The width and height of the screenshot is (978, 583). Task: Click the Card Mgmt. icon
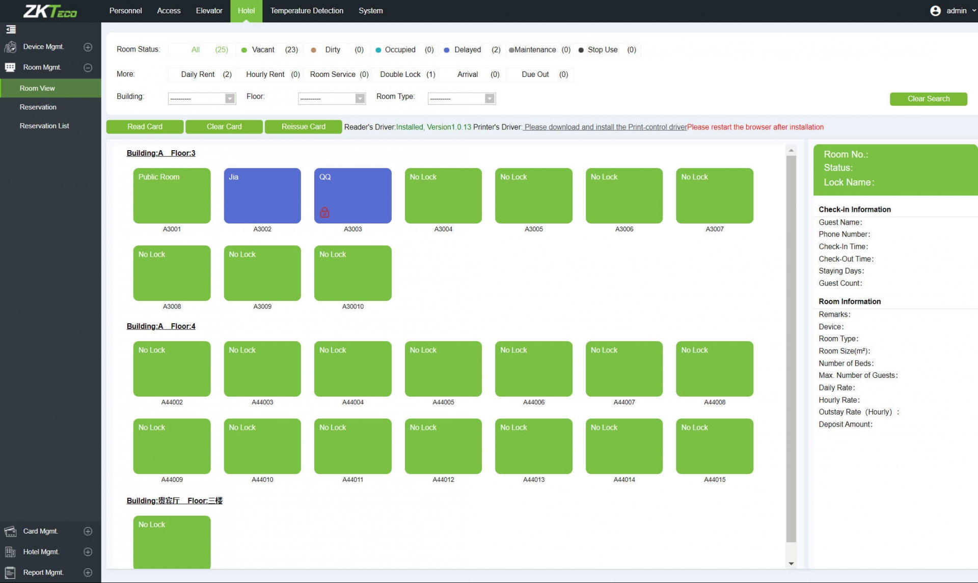[10, 531]
